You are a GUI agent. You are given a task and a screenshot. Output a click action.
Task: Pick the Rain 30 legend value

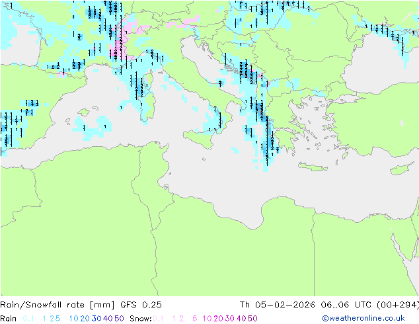[x=96, y=319]
